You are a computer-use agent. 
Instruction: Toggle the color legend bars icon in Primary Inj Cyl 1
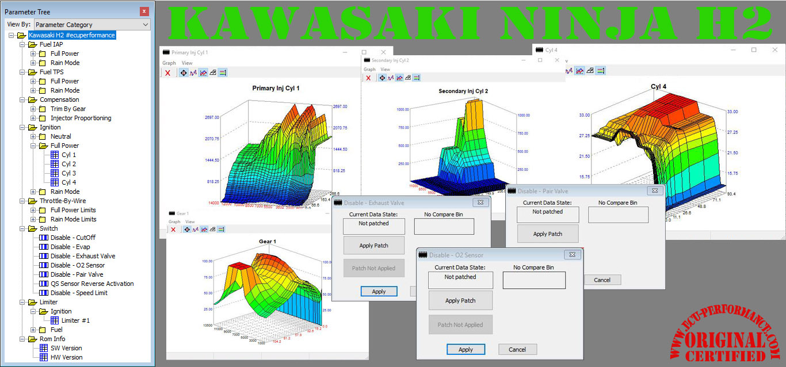coord(222,73)
